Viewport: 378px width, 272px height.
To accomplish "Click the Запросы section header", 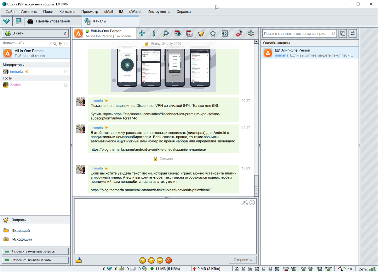I will (x=35, y=220).
